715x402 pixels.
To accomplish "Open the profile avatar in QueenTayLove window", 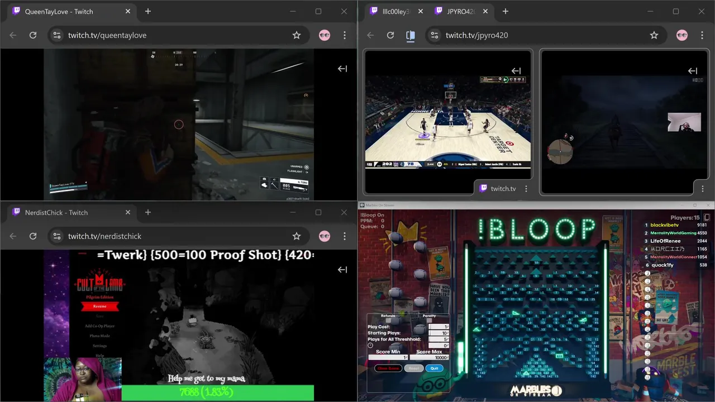I will pyautogui.click(x=325, y=35).
